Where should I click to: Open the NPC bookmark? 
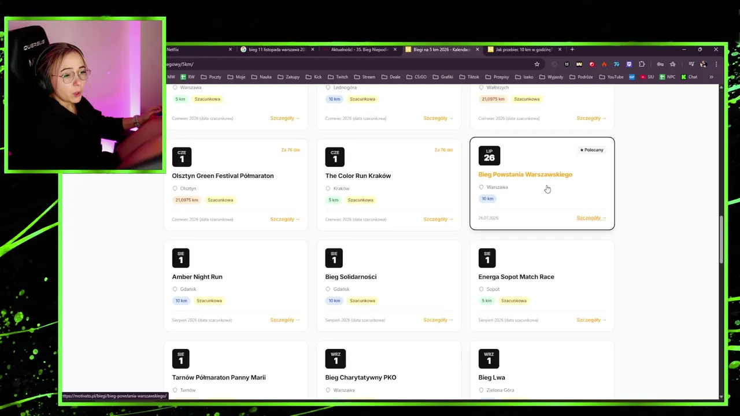667,77
